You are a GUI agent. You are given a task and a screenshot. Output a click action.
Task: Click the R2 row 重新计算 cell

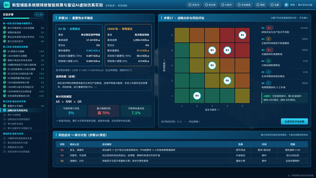pos(240,161)
